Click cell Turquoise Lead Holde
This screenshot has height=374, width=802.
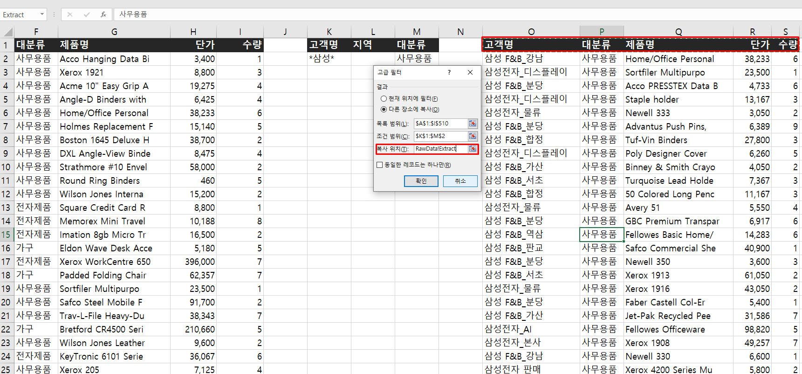[679, 180]
